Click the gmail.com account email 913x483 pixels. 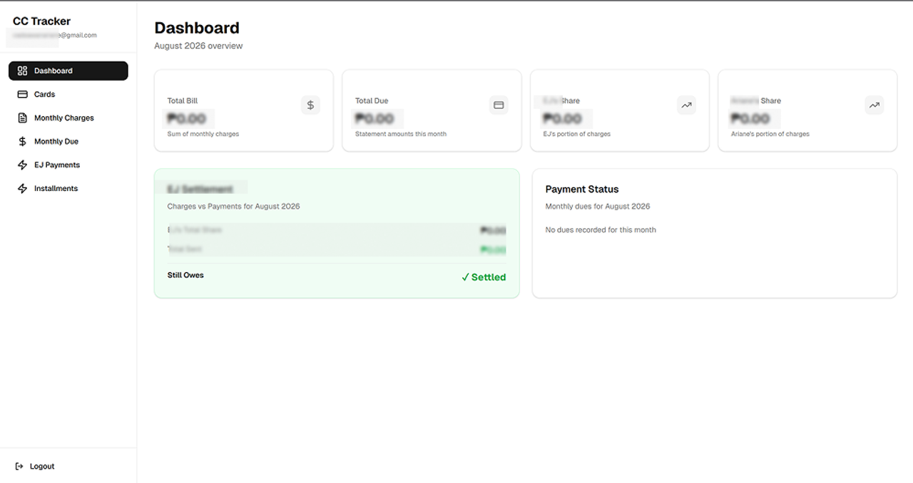click(55, 35)
